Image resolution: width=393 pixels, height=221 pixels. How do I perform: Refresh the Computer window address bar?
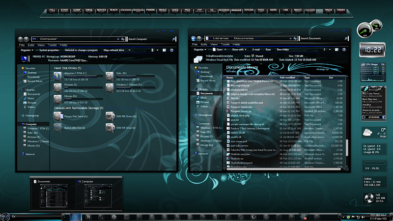[123, 39]
